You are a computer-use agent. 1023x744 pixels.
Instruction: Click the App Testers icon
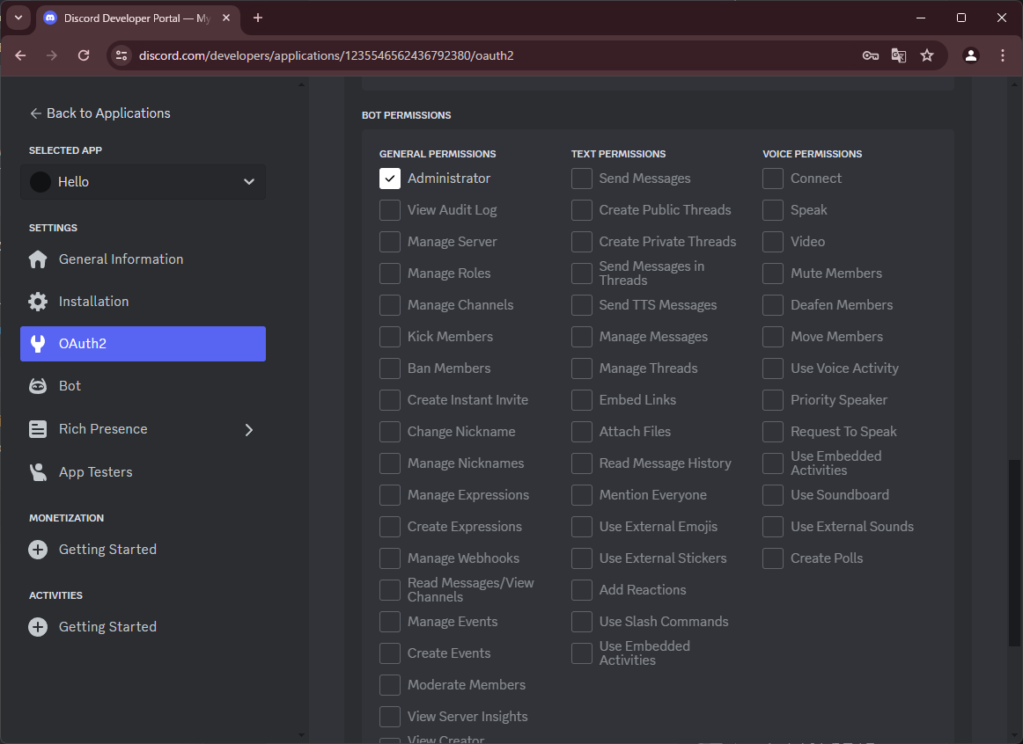click(37, 471)
